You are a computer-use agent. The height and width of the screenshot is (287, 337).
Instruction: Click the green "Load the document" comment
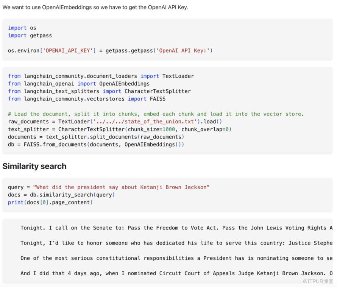156,114
